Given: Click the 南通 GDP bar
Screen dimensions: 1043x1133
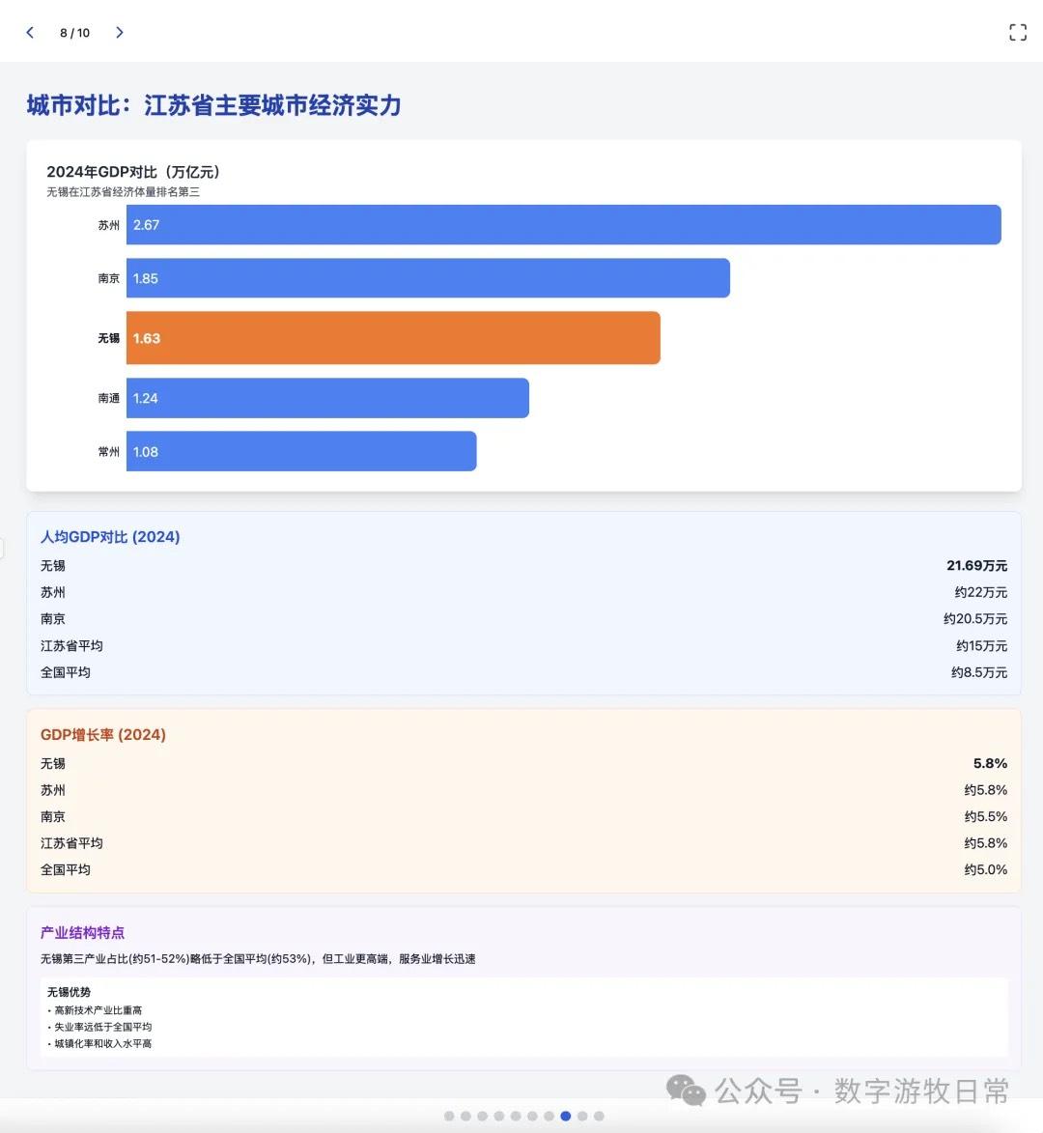Looking at the screenshot, I should click(328, 397).
